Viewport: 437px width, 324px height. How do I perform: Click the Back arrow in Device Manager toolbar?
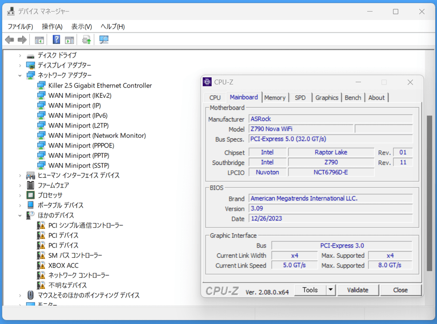point(9,40)
